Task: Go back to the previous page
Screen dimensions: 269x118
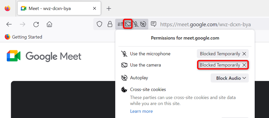Action: (9, 24)
